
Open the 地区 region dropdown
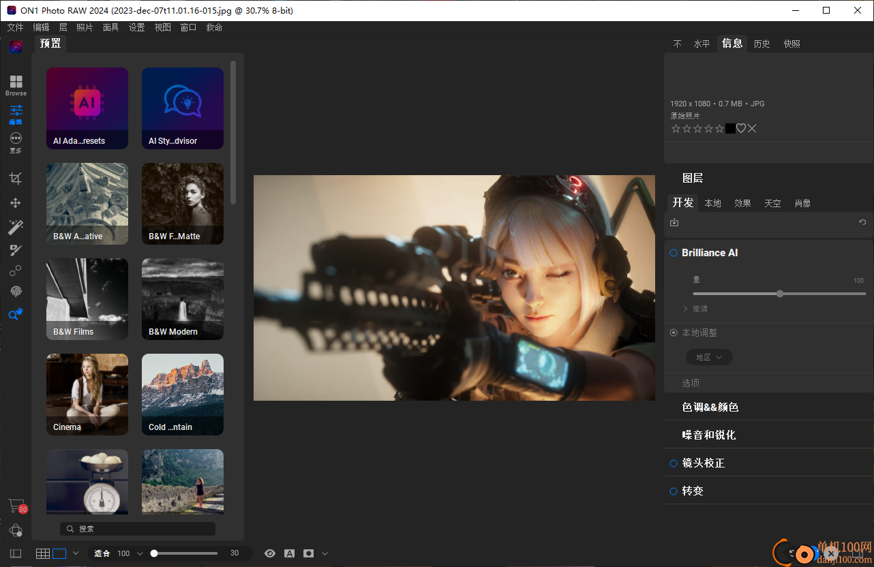(709, 357)
